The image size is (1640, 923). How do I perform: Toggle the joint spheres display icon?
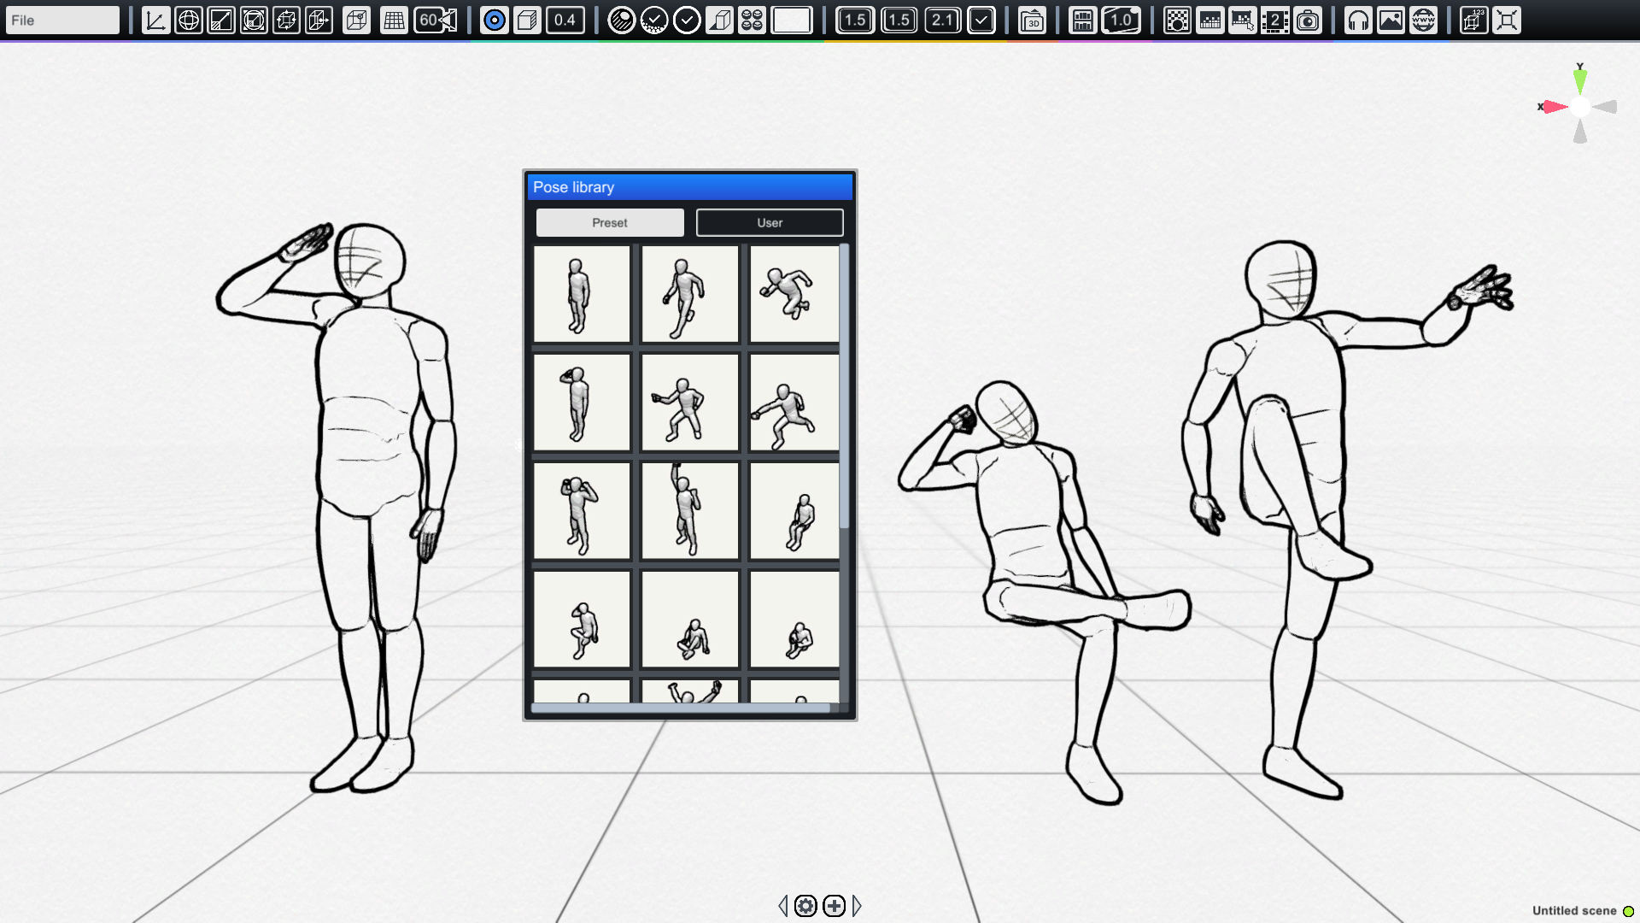pyautogui.click(x=752, y=21)
